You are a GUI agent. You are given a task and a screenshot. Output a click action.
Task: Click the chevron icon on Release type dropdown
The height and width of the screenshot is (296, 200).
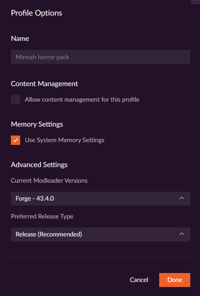click(182, 234)
